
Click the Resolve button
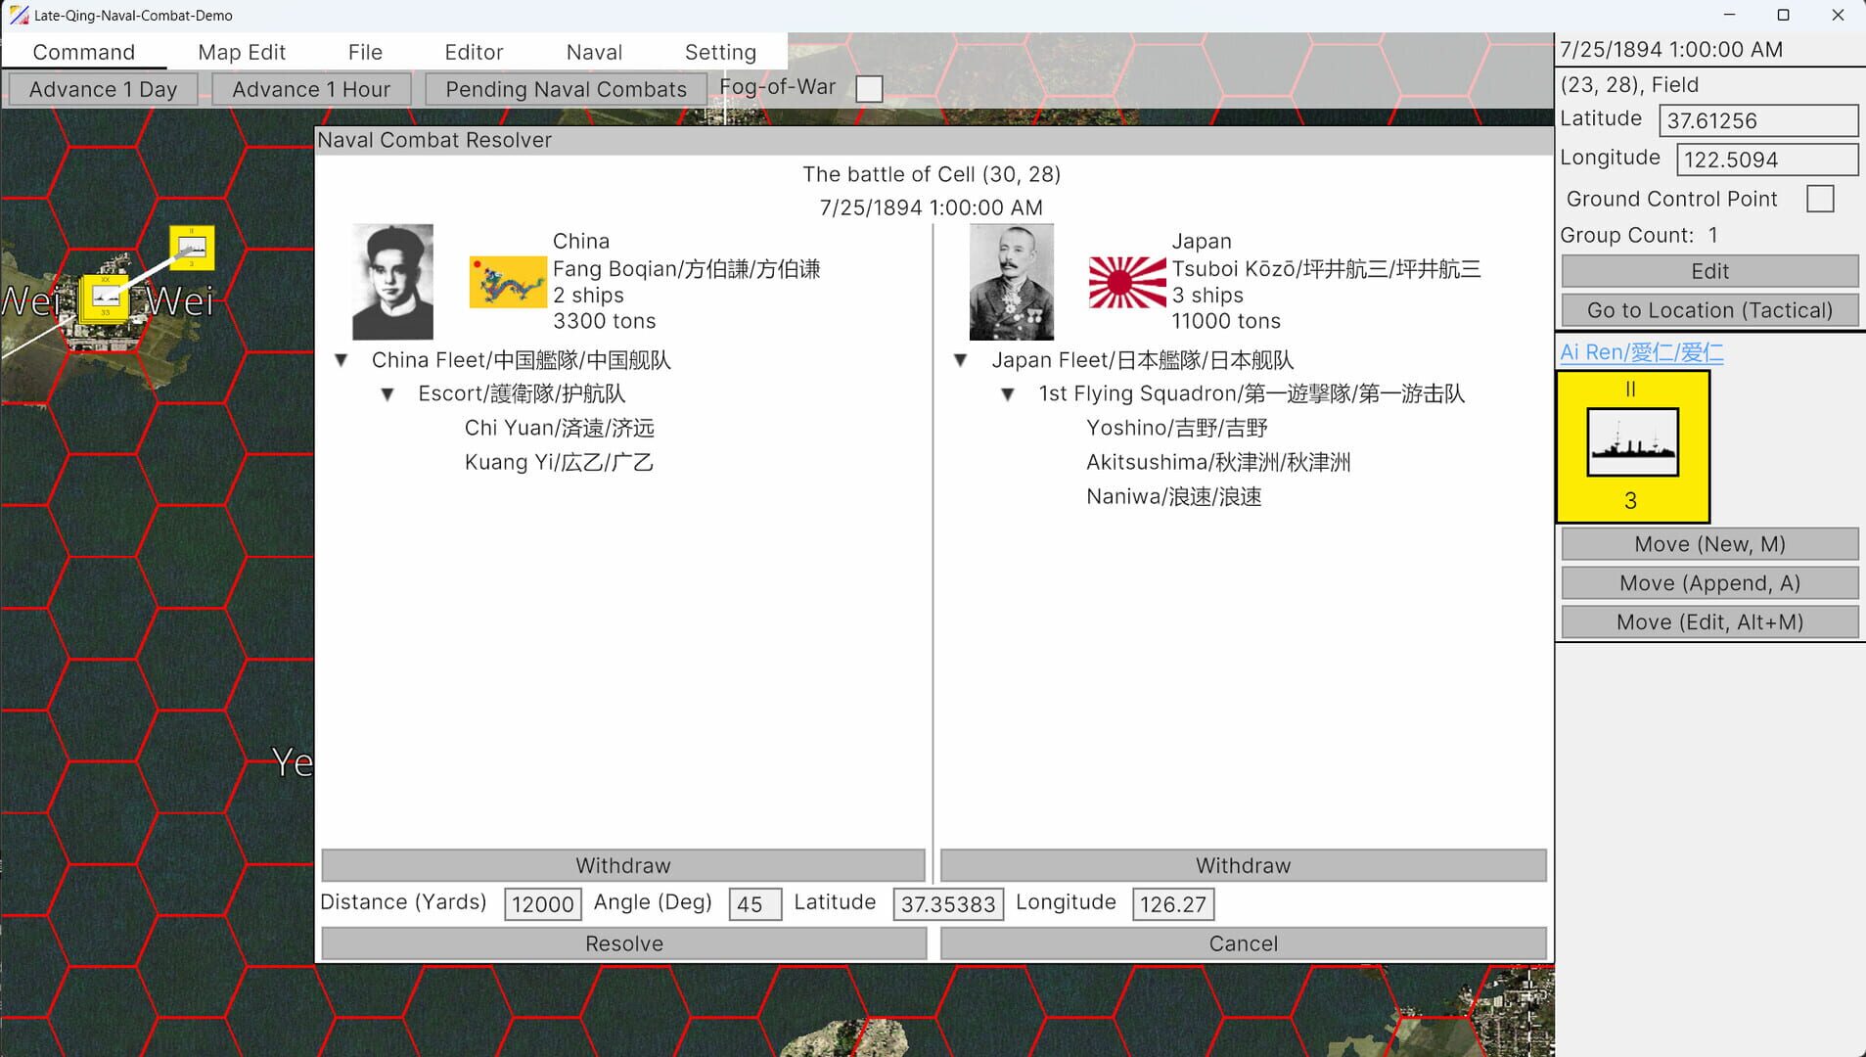pos(622,942)
